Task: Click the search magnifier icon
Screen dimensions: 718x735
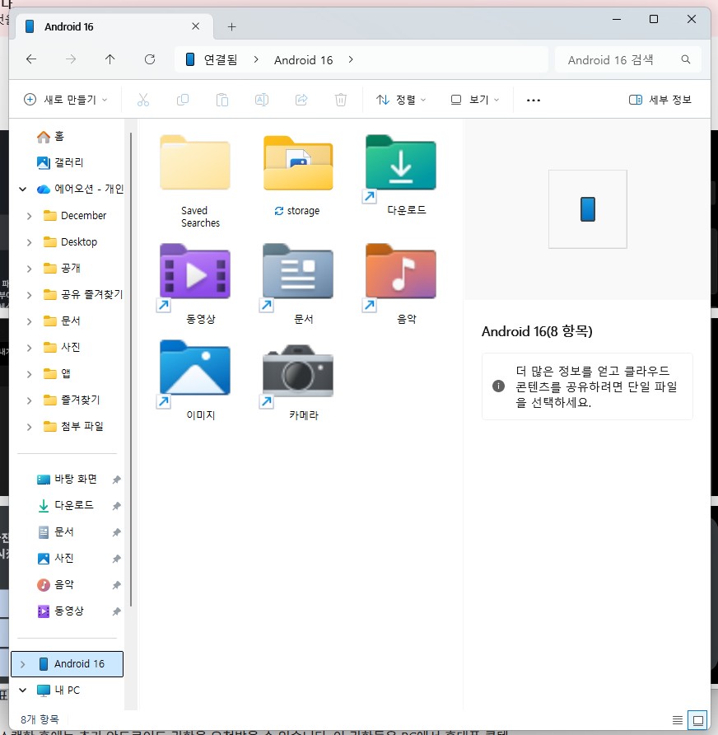Action: pyautogui.click(x=685, y=59)
